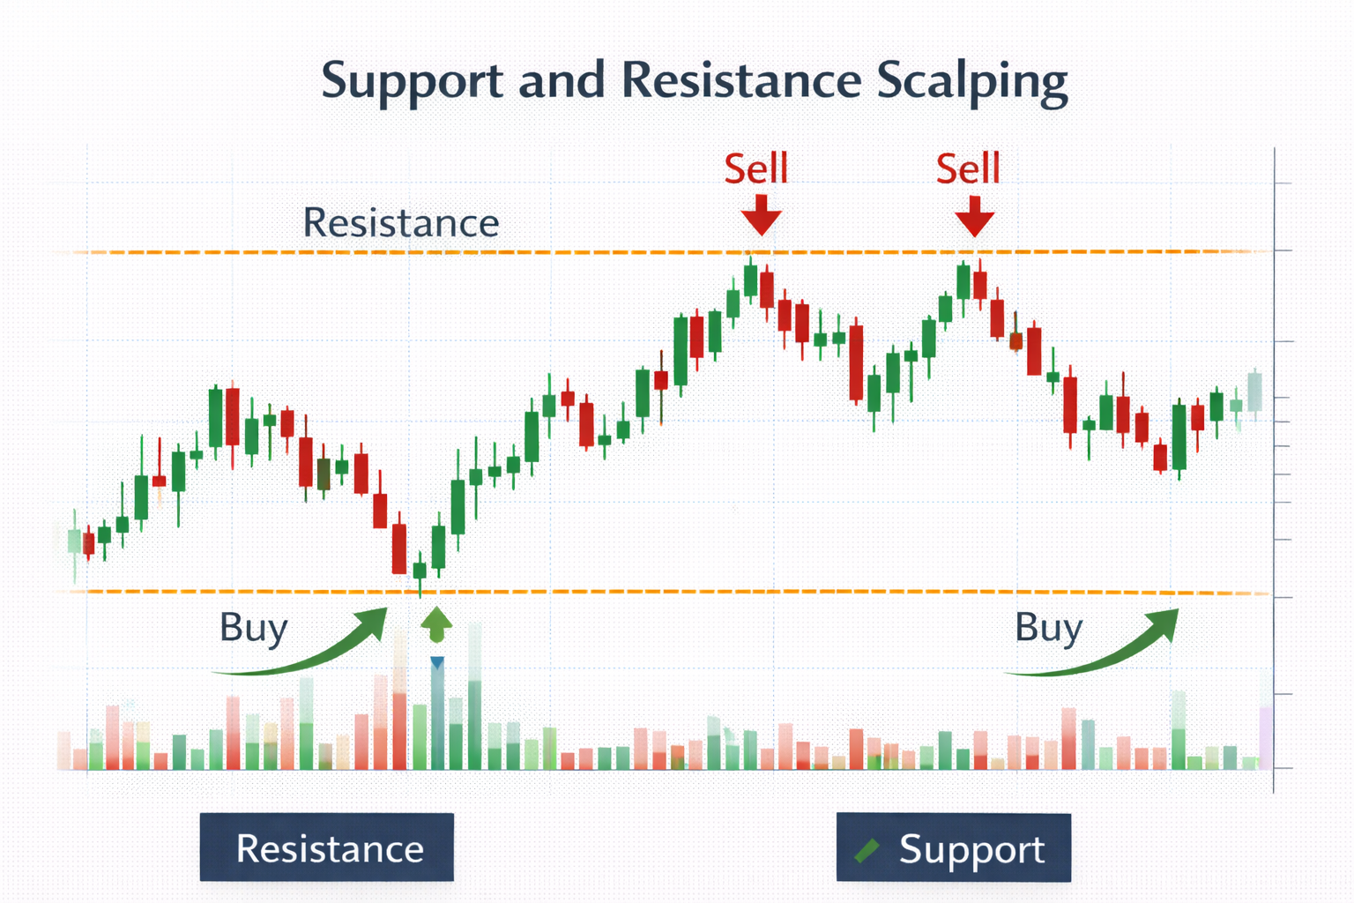Select the left Sell label

[755, 168]
